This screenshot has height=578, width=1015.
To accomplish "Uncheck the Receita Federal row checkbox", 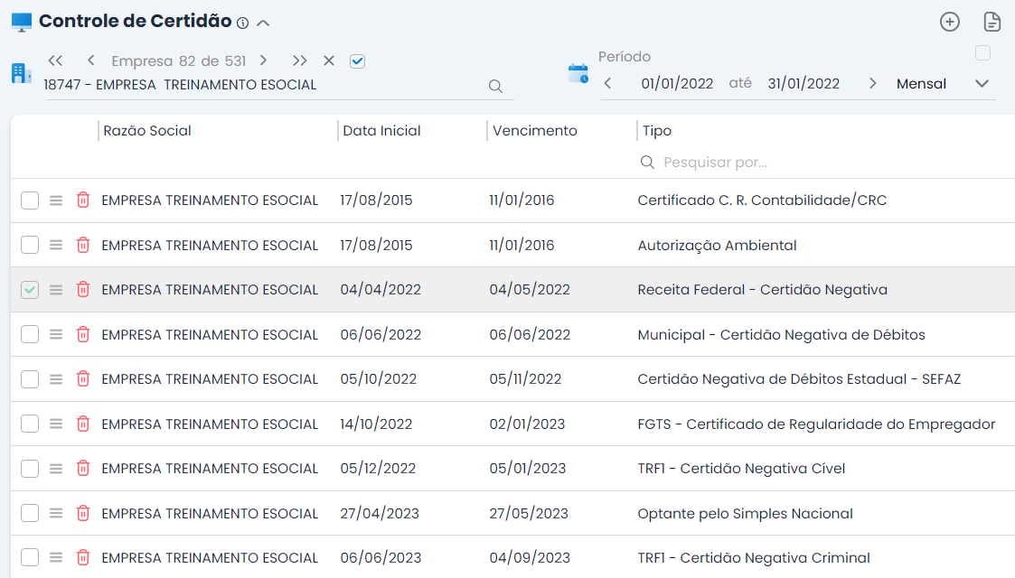I will [30, 290].
